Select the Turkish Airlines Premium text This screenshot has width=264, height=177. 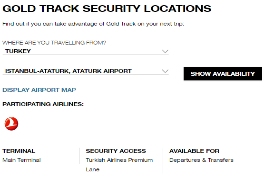click(x=119, y=160)
